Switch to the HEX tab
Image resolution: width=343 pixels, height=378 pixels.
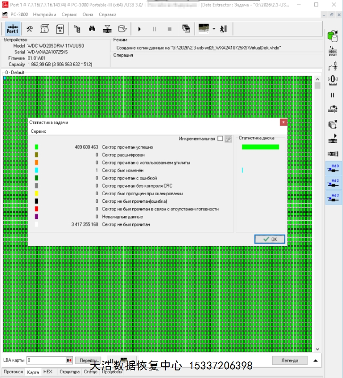click(x=48, y=372)
